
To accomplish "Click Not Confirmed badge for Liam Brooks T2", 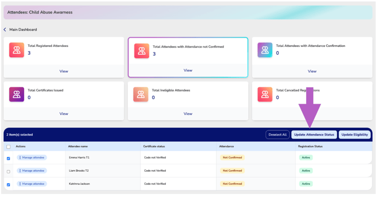I will (x=232, y=171).
